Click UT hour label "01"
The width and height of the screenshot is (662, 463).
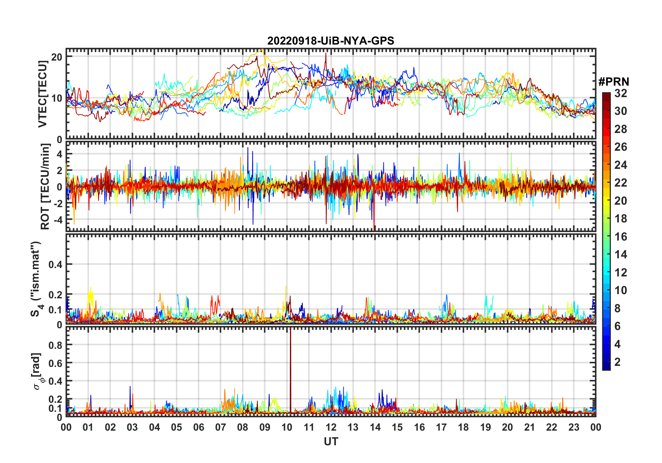[88, 427]
